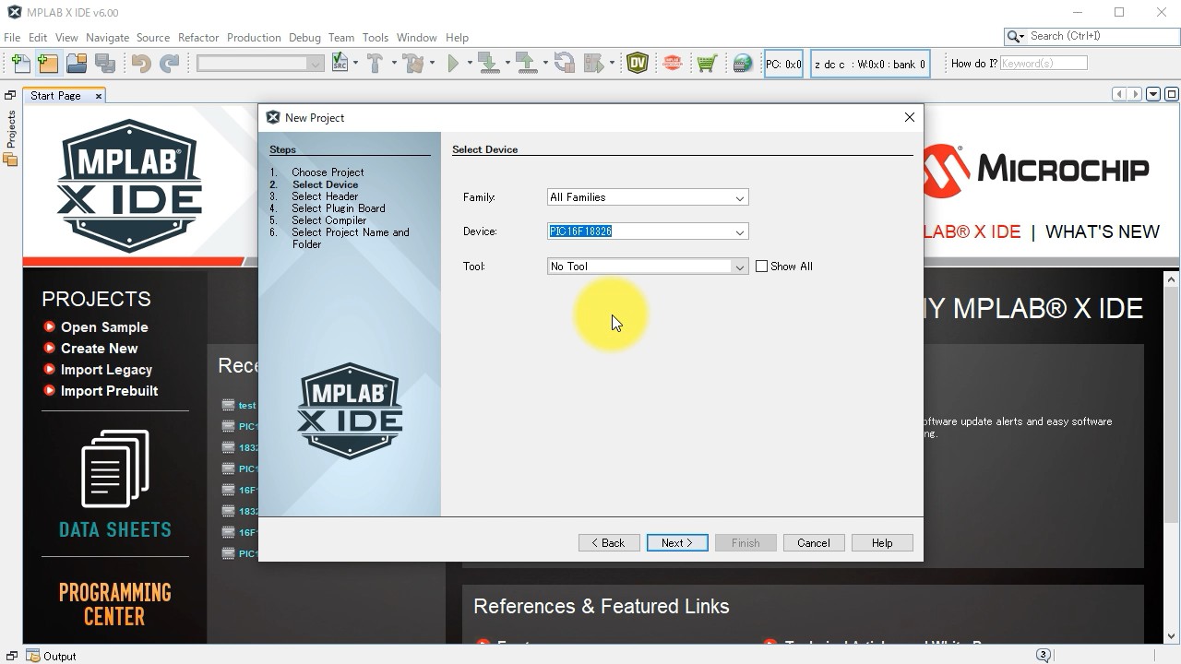
Task: Click the Import Legacy link
Action: coord(106,370)
